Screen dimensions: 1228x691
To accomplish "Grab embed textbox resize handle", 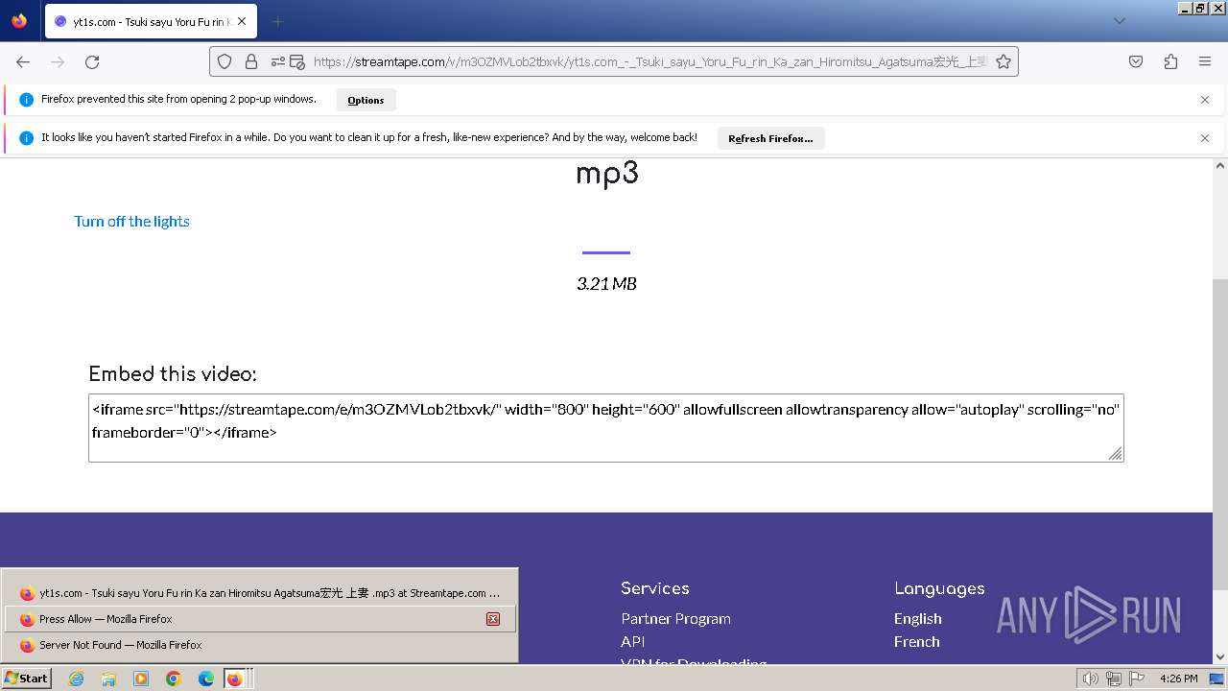I will click(x=1116, y=454).
